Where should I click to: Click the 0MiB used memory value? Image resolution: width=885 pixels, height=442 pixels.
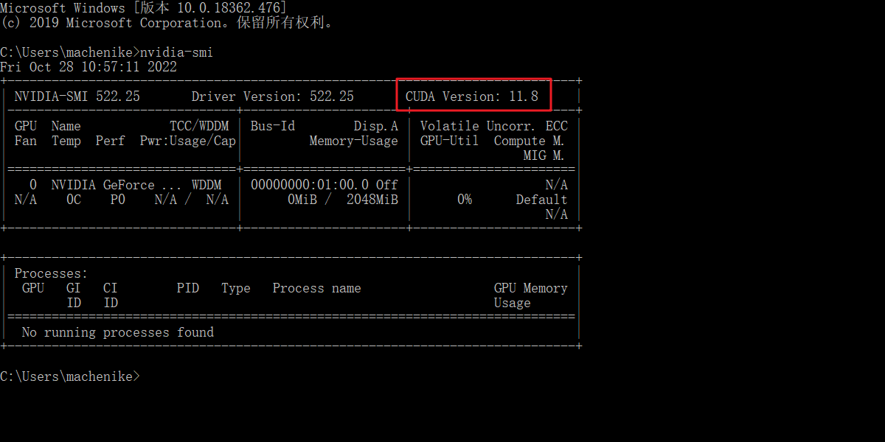pos(302,200)
